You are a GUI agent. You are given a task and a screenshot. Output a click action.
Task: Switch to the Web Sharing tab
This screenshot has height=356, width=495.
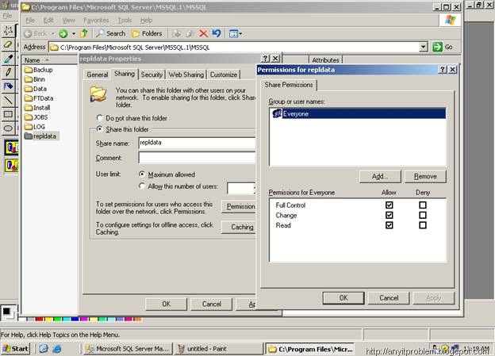186,75
